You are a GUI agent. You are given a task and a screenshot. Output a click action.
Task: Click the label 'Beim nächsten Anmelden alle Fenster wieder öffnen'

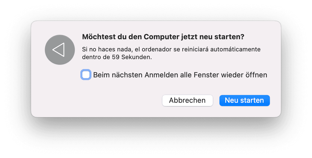[x=180, y=75]
